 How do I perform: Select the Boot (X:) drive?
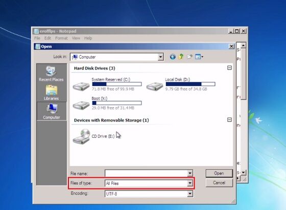(107, 103)
